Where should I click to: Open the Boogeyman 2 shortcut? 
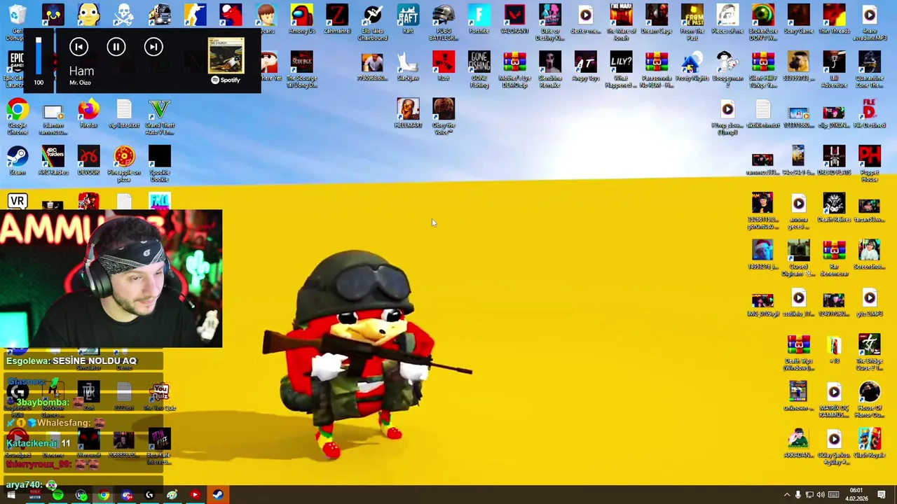(x=727, y=69)
